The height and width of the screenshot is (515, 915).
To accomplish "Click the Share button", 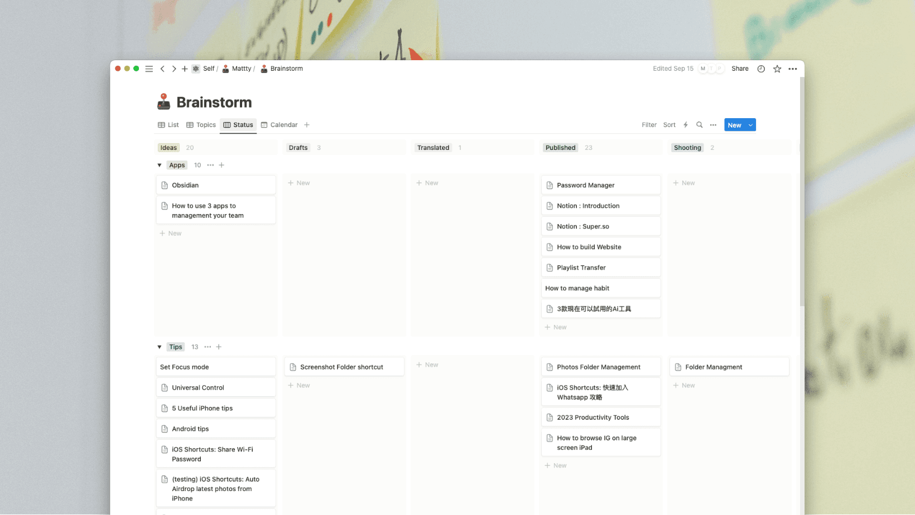I will [x=740, y=69].
